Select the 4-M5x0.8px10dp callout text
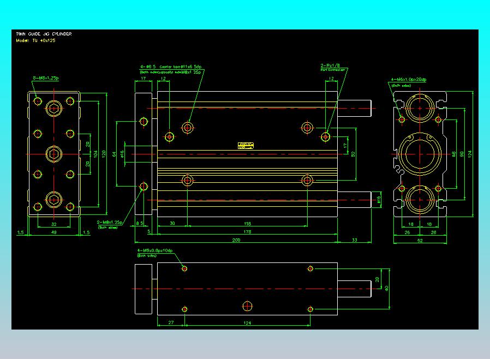The width and height of the screenshot is (490, 359). click(154, 250)
